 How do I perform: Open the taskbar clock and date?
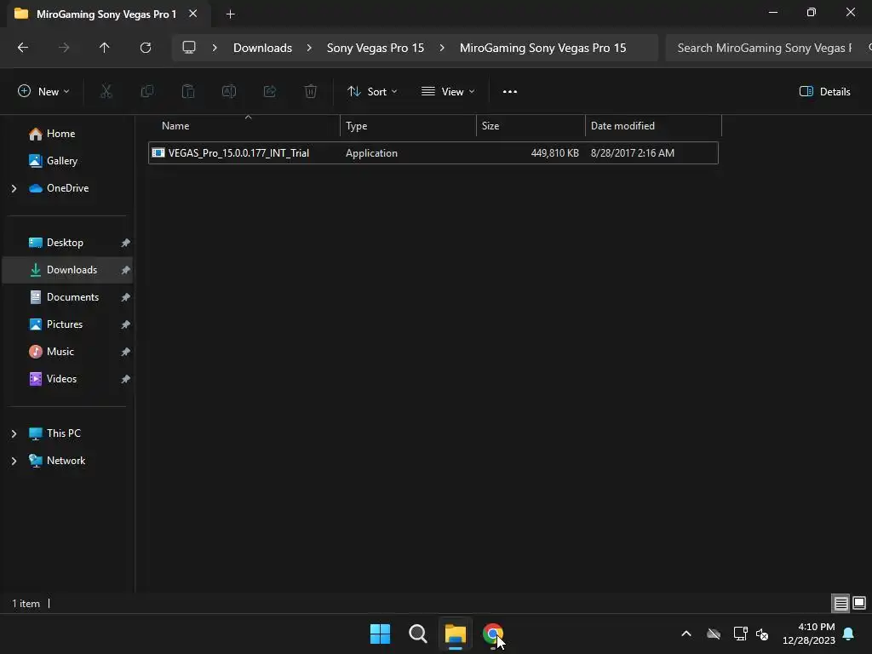click(809, 634)
